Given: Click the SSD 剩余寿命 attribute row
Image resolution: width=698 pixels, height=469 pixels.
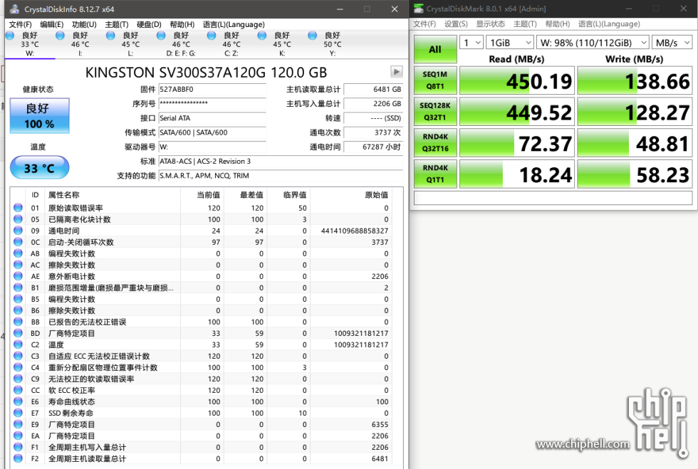Looking at the screenshot, I should click(x=202, y=413).
